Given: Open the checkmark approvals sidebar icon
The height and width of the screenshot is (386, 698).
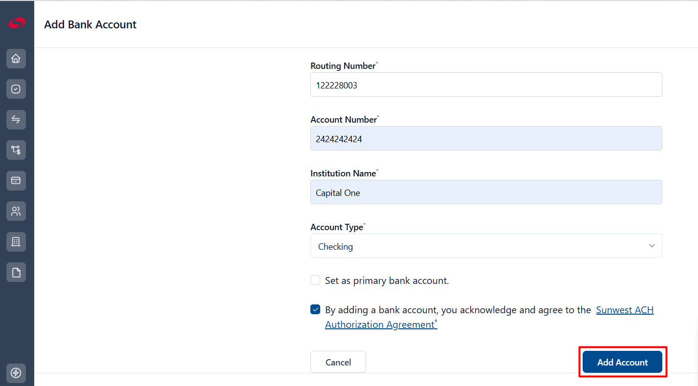Looking at the screenshot, I should coord(16,89).
